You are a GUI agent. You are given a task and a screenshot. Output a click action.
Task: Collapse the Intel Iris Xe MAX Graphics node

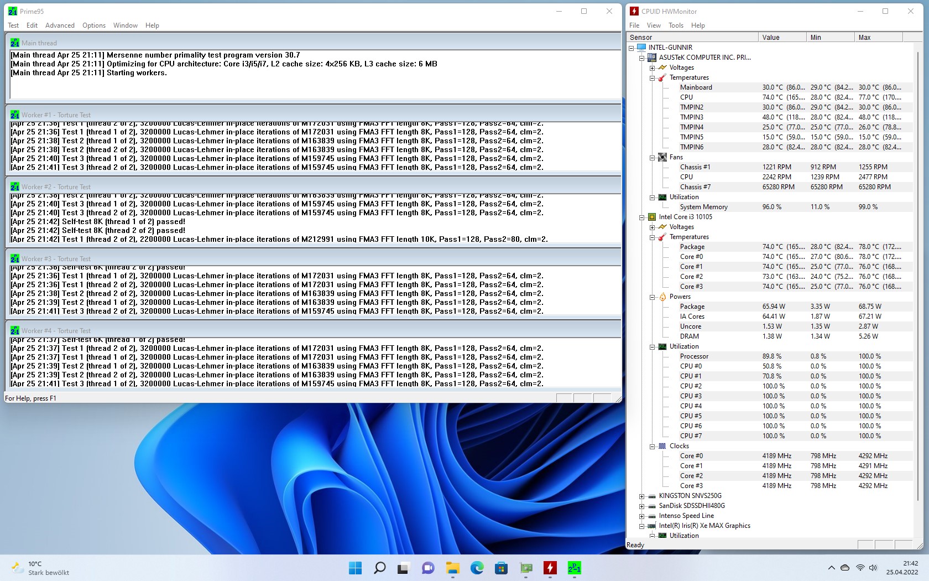[x=641, y=526]
